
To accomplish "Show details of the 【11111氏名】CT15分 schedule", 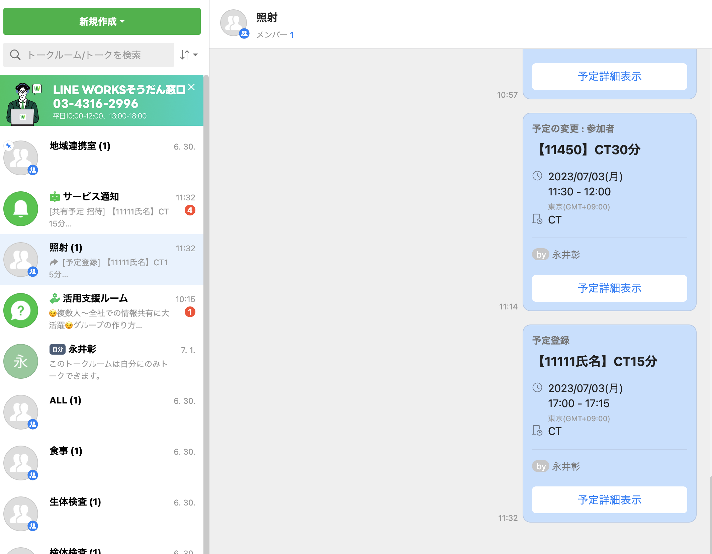I will pyautogui.click(x=609, y=499).
